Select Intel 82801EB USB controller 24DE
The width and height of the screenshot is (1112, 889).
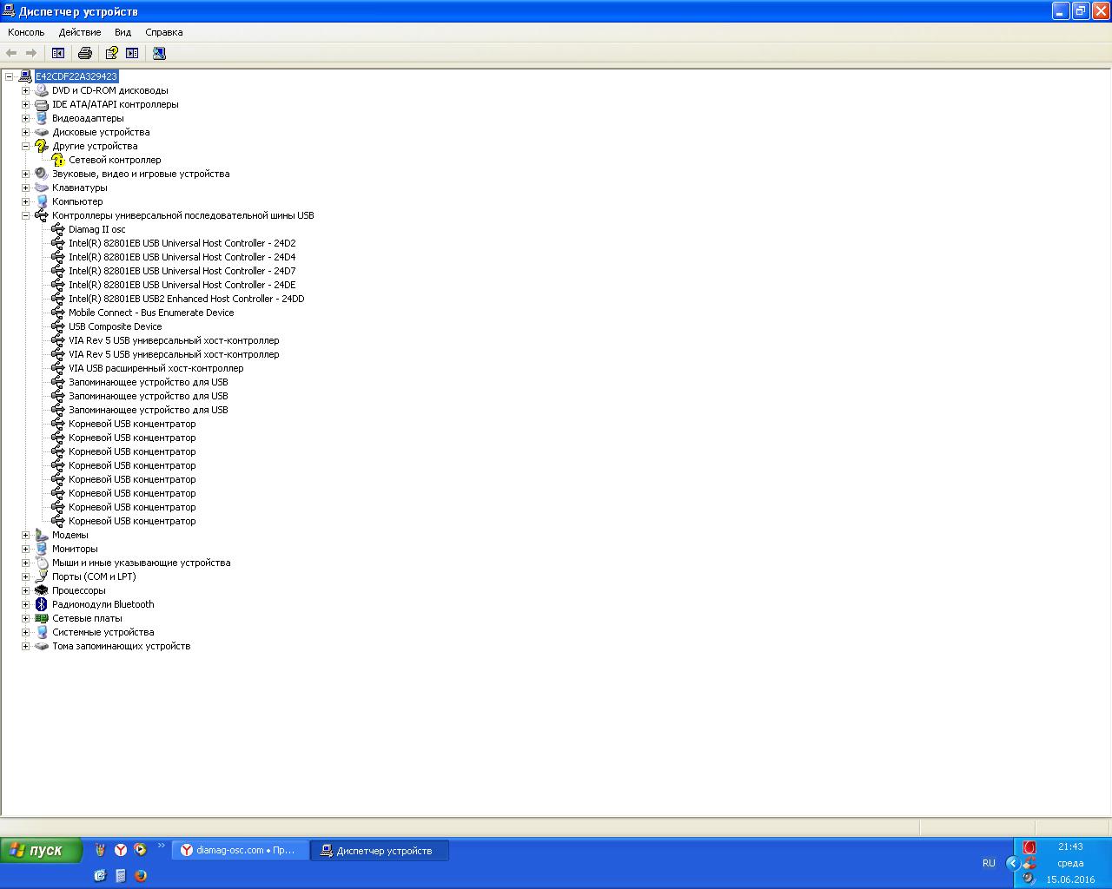click(182, 285)
